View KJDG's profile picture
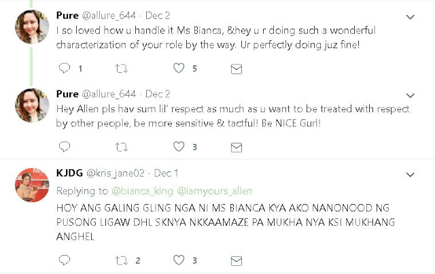 tap(31, 184)
